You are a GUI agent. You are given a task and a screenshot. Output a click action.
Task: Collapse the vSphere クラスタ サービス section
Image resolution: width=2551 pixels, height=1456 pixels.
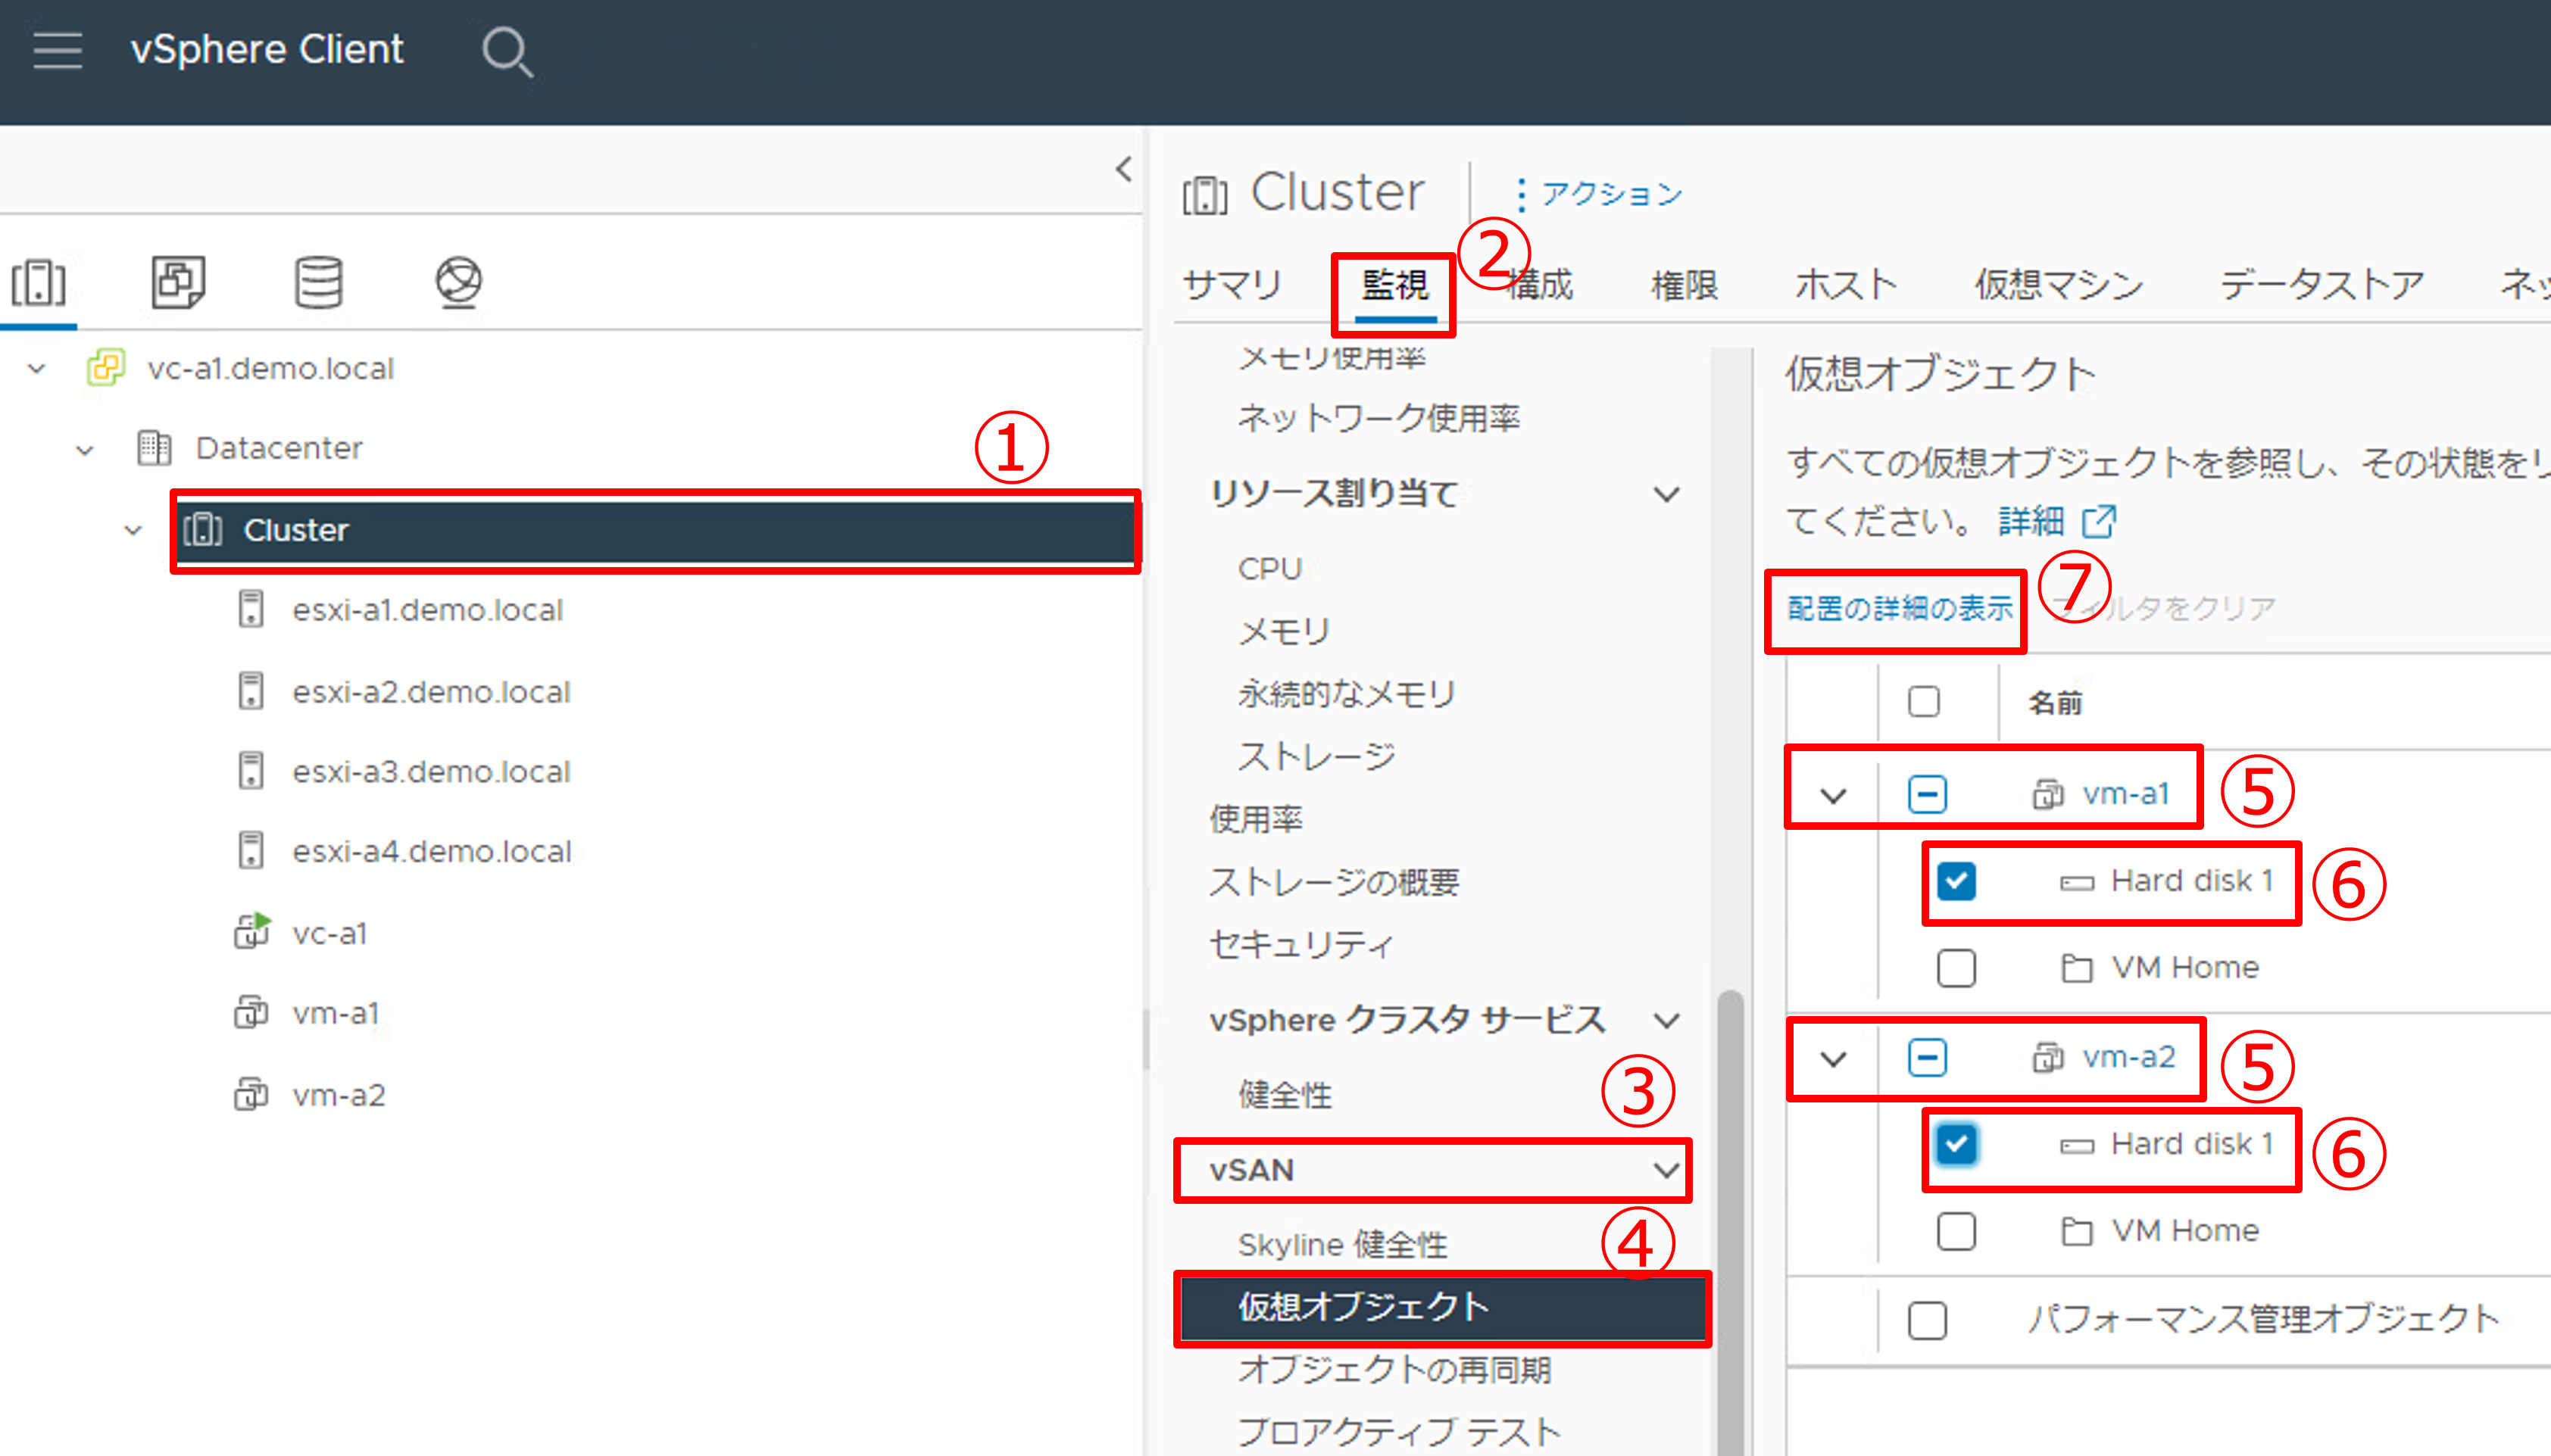tap(1666, 1020)
